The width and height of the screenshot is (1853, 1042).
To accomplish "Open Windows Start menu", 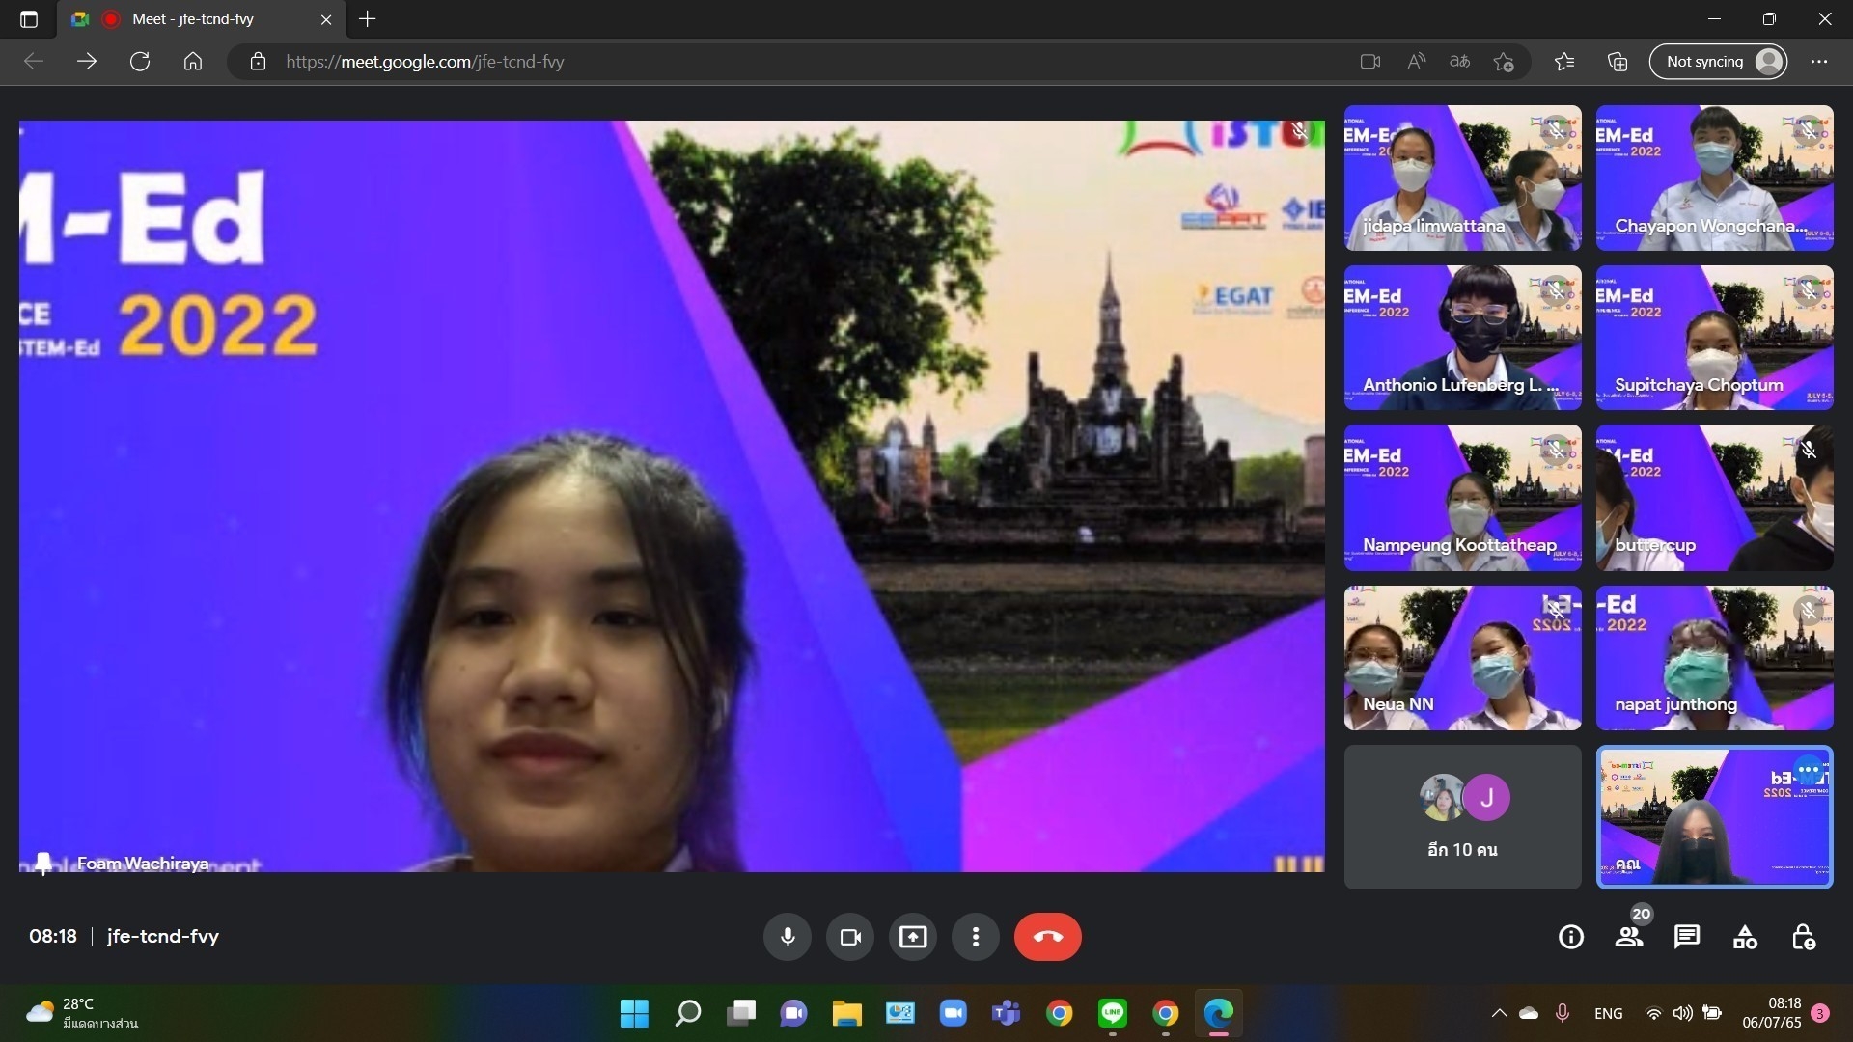I will pyautogui.click(x=634, y=1013).
